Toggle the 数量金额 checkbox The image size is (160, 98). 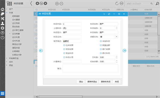(101, 45)
